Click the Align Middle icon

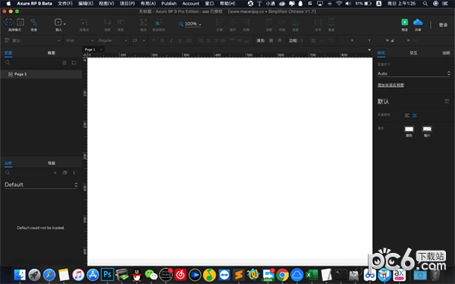[282, 22]
